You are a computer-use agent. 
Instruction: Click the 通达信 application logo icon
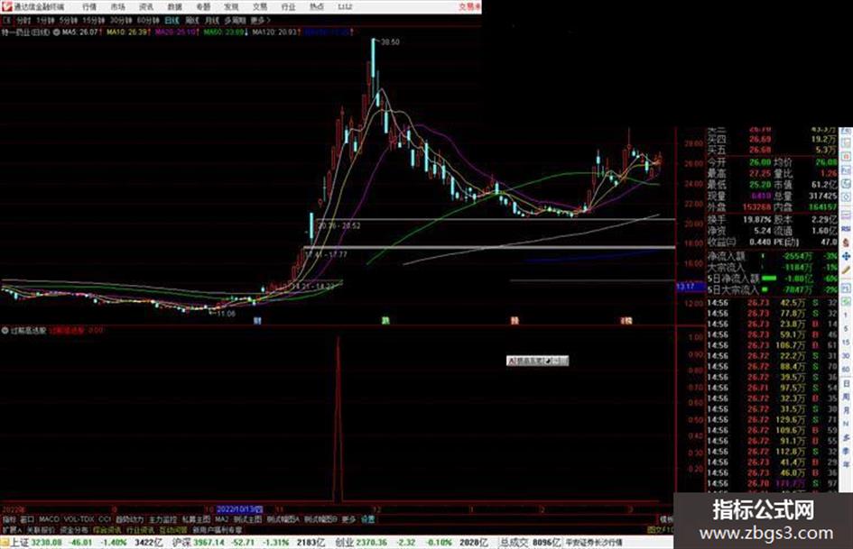pos(6,6)
